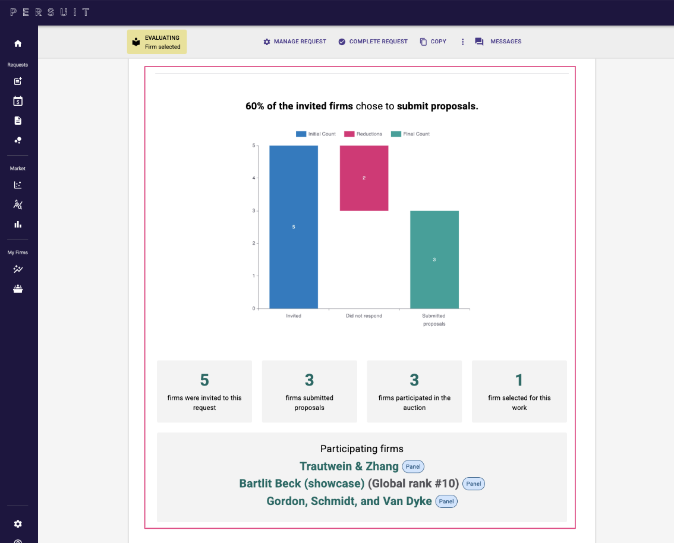Click the 'Invited' axis label
Viewport: 674px width, 543px height.
click(294, 315)
